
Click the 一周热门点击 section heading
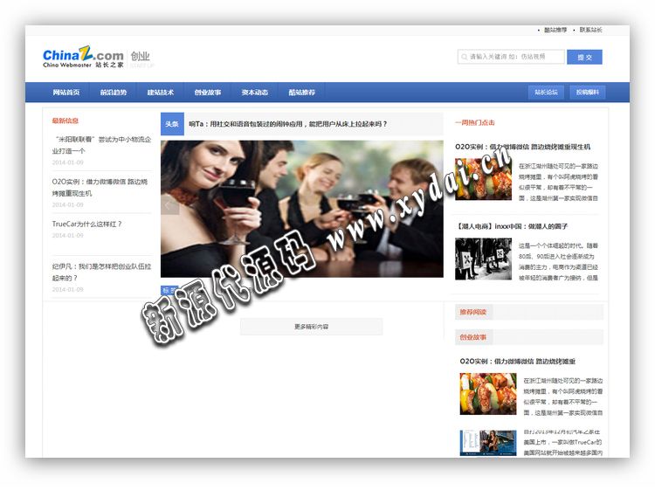[x=475, y=123]
